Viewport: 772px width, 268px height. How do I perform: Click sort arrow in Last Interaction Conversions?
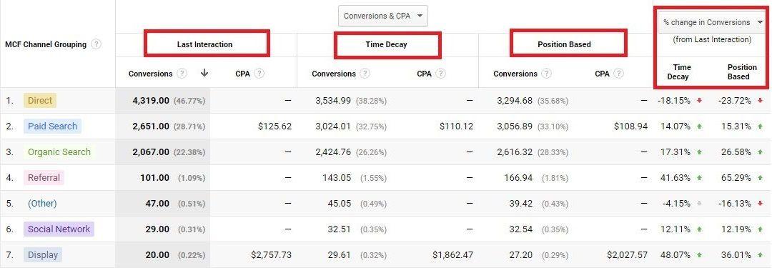pos(204,73)
